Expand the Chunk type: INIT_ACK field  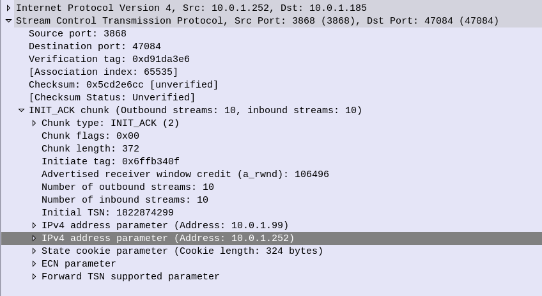35,123
